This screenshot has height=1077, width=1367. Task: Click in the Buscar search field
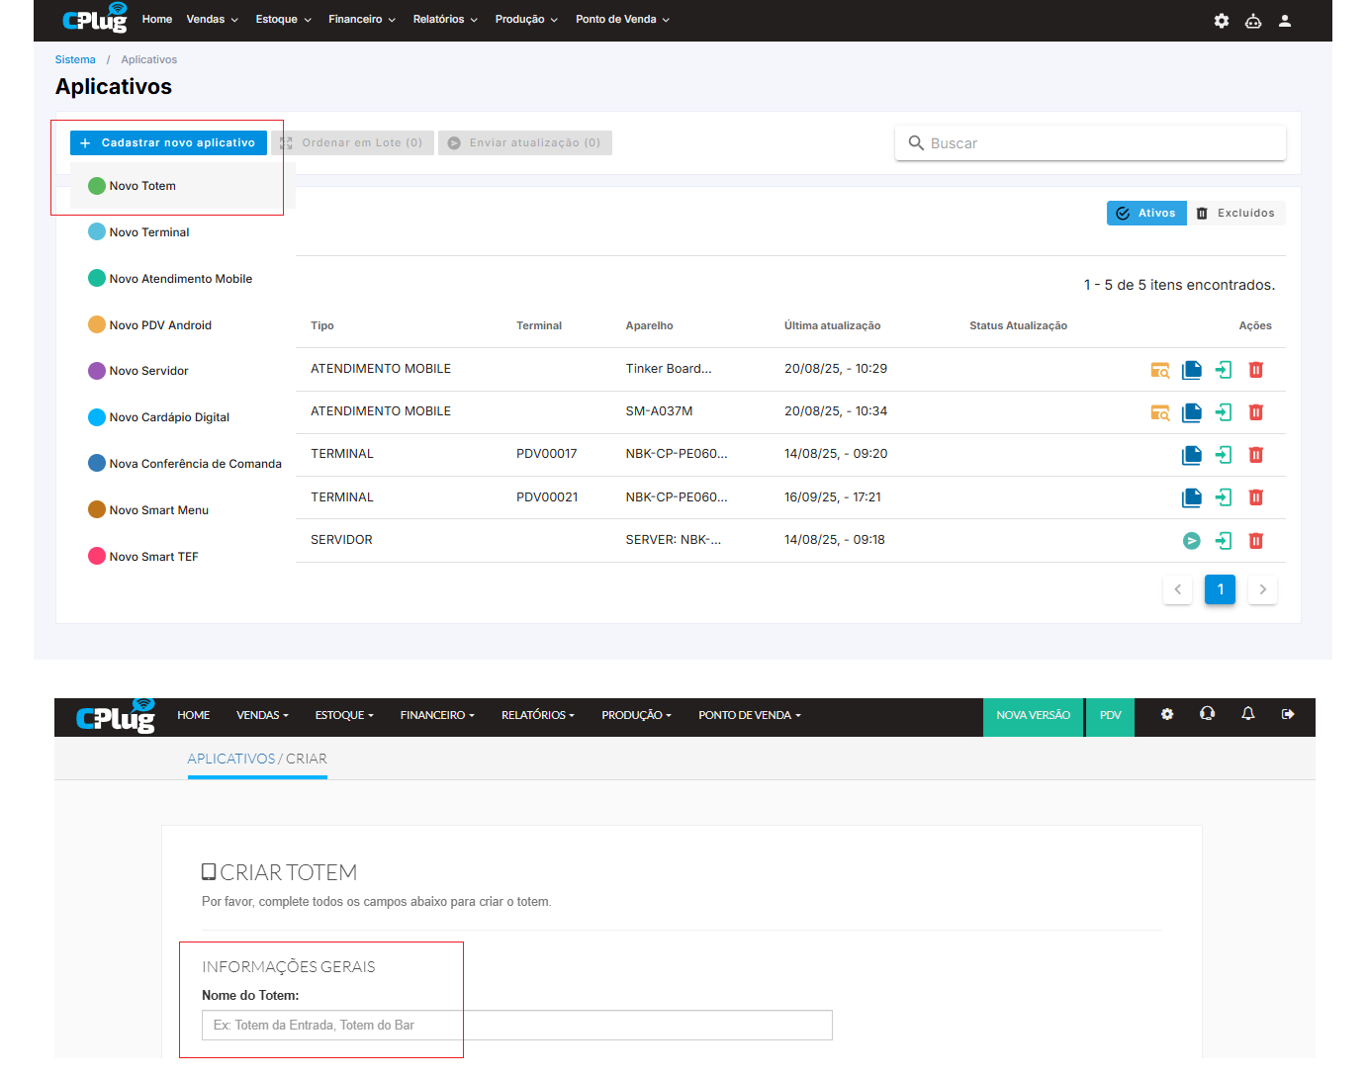[x=1090, y=143]
